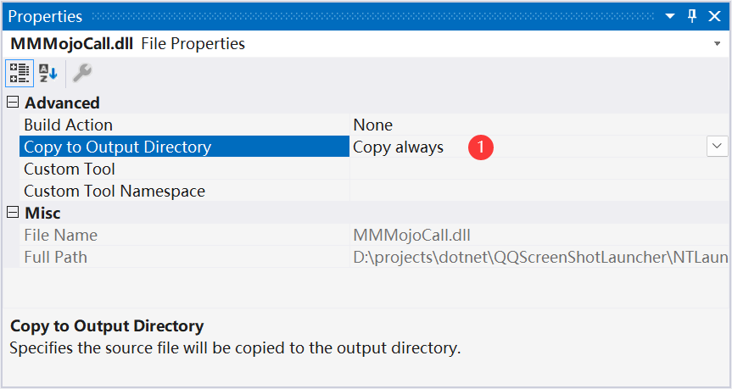Sort properties with the Alphabetical icon
Screen dimensions: 732x389
[x=48, y=73]
